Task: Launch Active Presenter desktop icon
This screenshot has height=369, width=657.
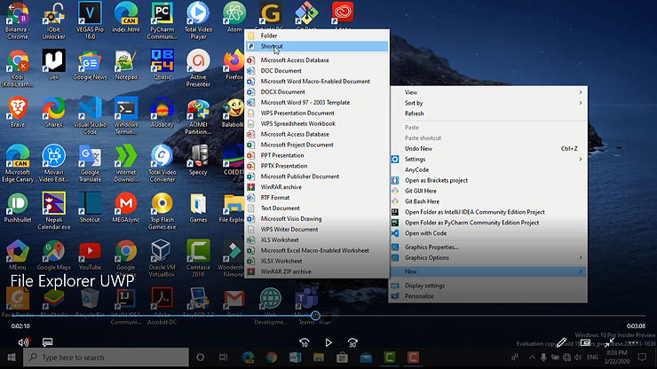Action: point(198,67)
